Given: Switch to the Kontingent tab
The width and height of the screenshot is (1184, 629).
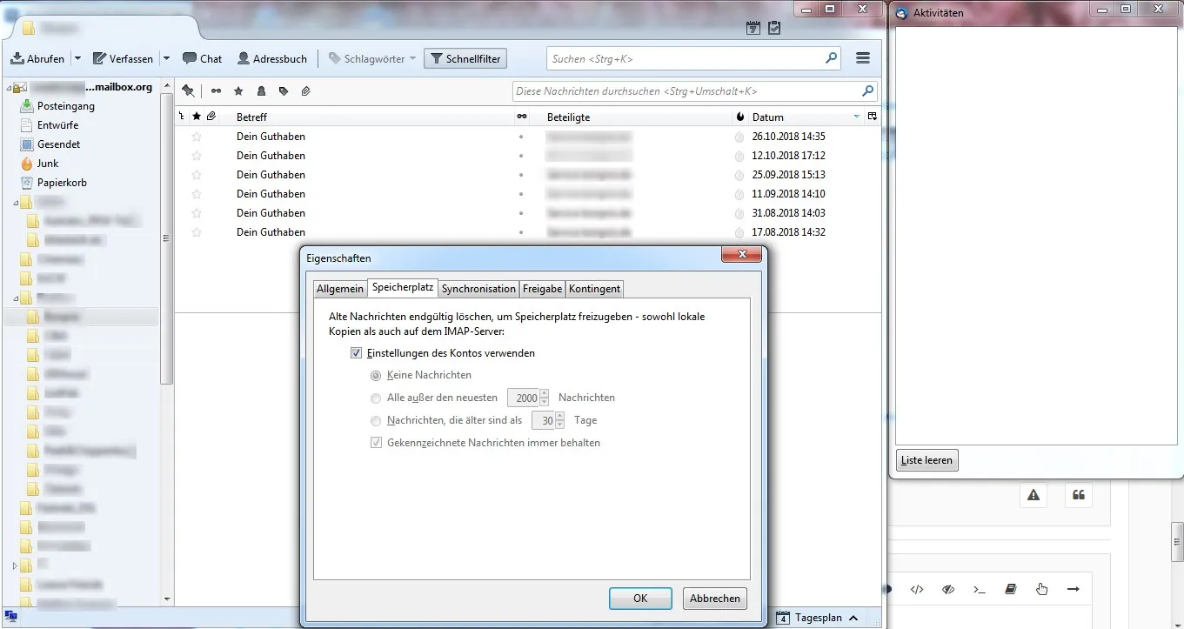Looking at the screenshot, I should click(x=595, y=289).
